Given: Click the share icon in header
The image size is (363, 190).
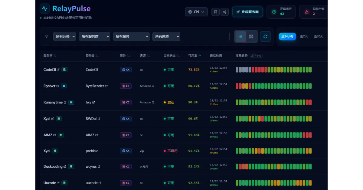Looking at the screenshot, I should coord(224,12).
